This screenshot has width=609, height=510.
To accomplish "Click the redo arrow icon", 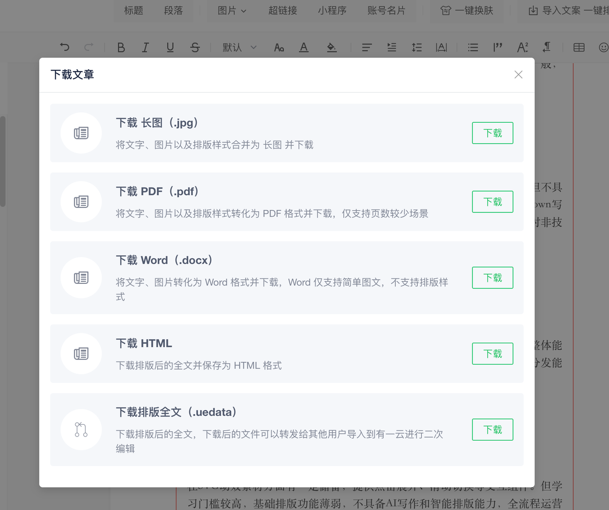I will (x=89, y=47).
